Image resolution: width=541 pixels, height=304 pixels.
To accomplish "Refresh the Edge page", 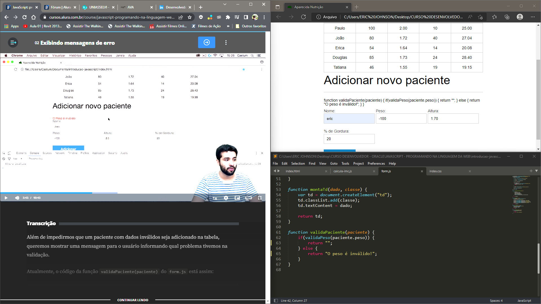I will coord(303,17).
